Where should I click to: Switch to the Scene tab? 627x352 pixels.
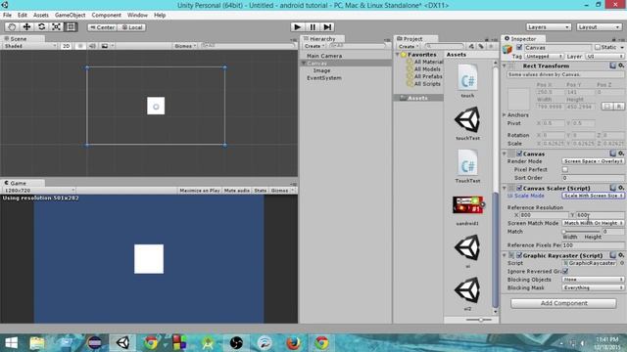18,39
